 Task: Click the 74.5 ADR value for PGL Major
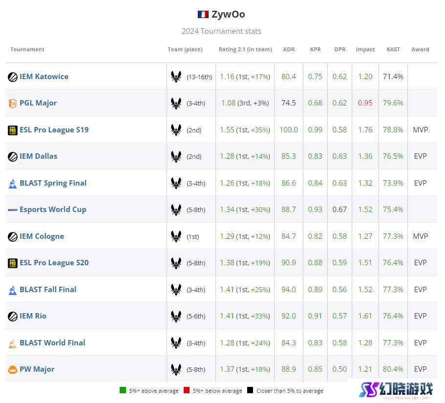click(288, 103)
